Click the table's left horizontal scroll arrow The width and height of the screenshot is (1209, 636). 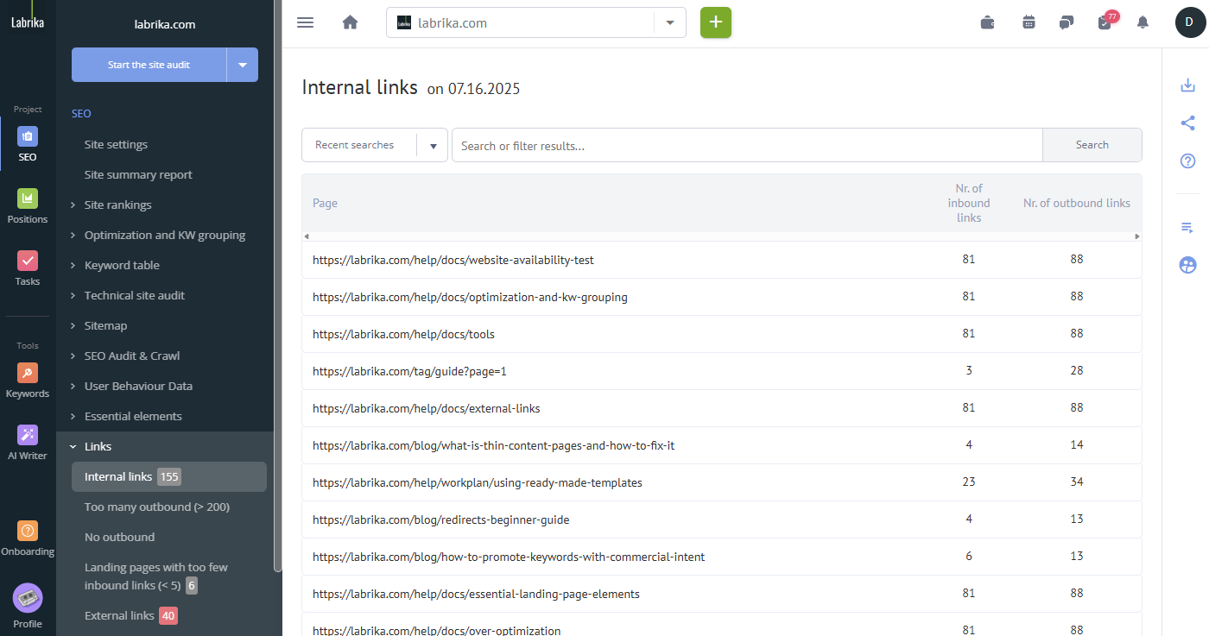coord(306,236)
